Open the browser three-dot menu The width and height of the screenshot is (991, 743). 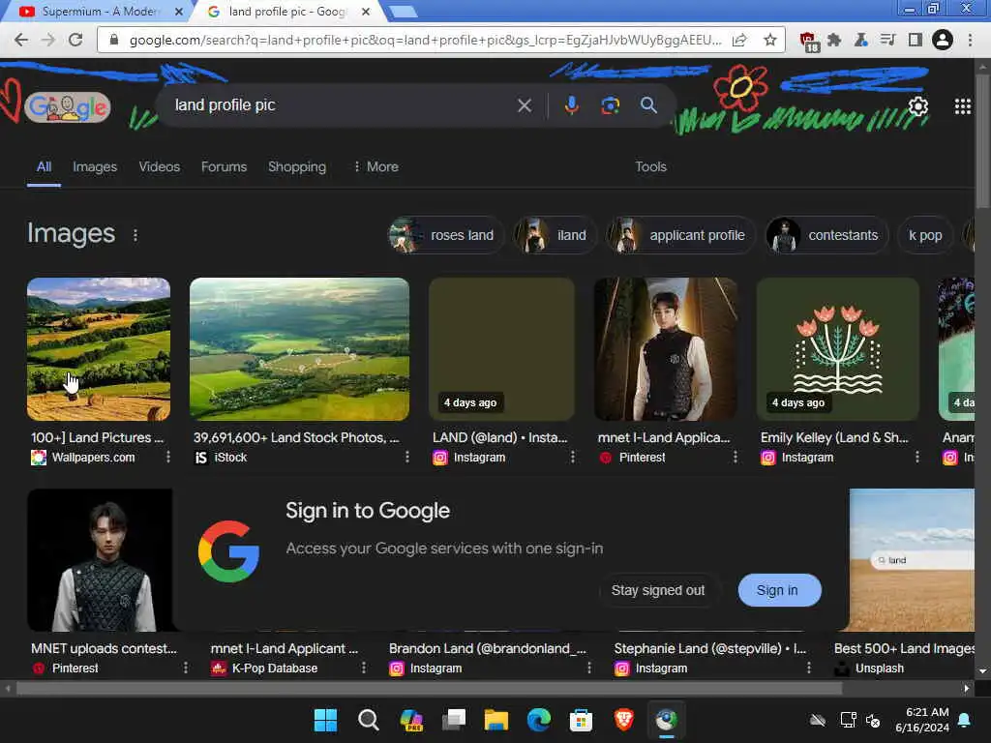[x=970, y=40]
